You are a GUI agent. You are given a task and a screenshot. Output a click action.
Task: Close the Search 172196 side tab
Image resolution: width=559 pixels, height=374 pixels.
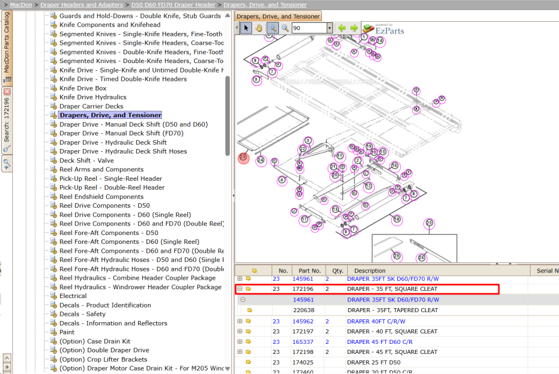point(7,92)
